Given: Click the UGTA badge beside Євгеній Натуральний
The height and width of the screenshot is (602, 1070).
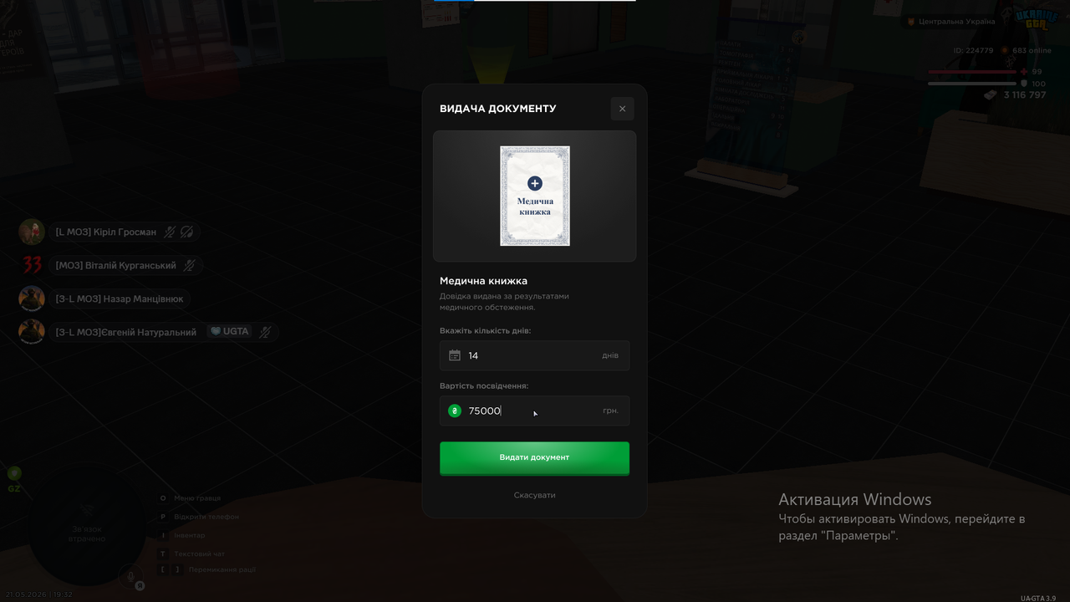Looking at the screenshot, I should click(x=230, y=331).
